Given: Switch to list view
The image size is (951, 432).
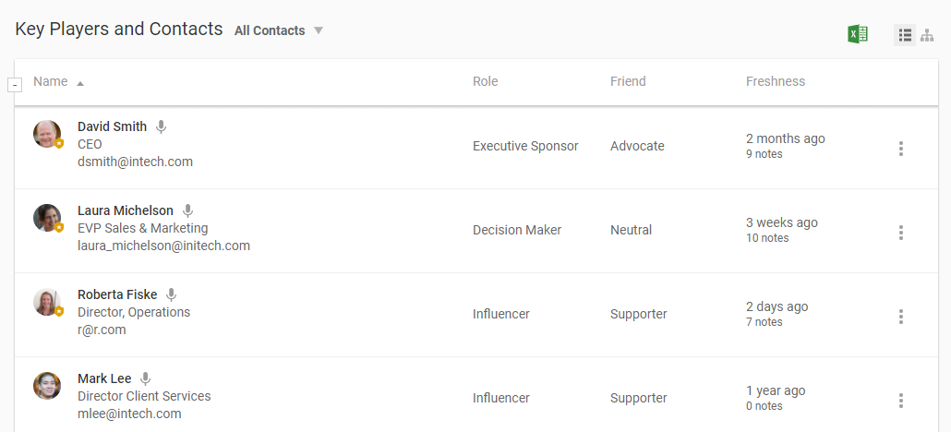Looking at the screenshot, I should [905, 35].
